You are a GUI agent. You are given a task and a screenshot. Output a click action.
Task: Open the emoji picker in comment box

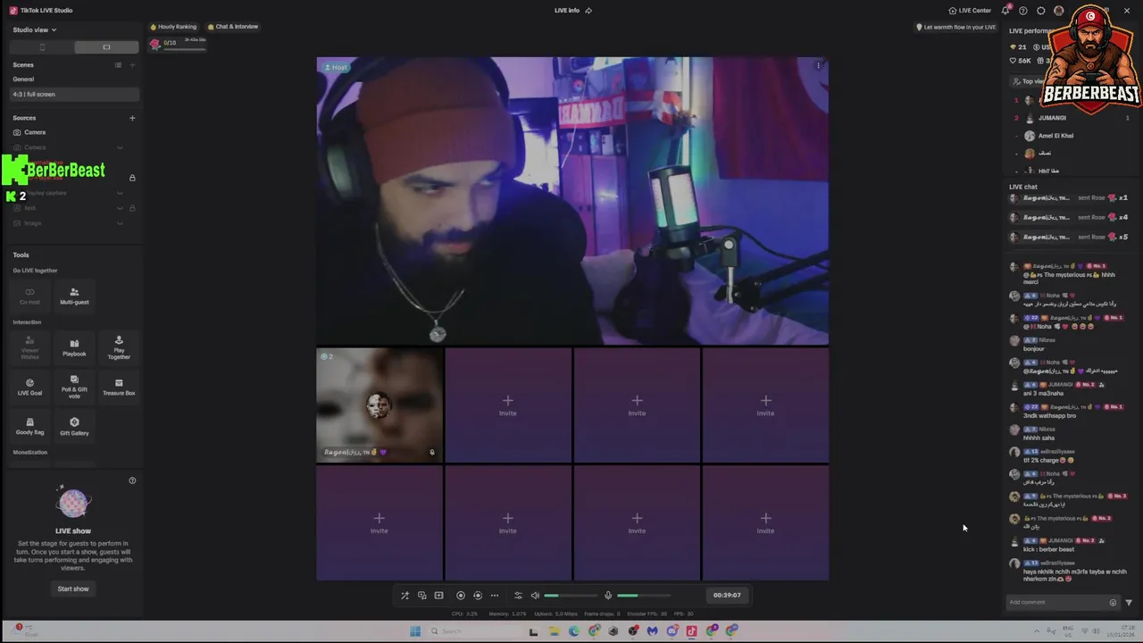point(1113,603)
